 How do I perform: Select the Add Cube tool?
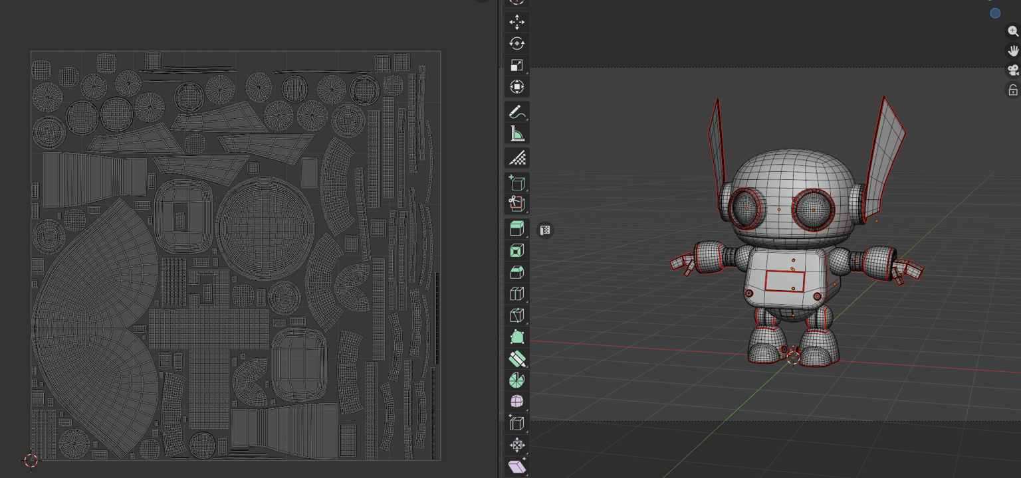coord(516,182)
